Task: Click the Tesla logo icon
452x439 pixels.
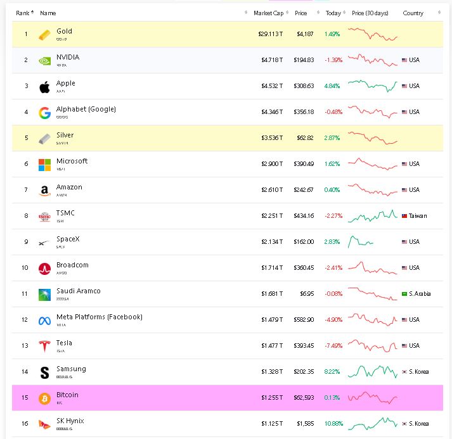Action: click(44, 347)
